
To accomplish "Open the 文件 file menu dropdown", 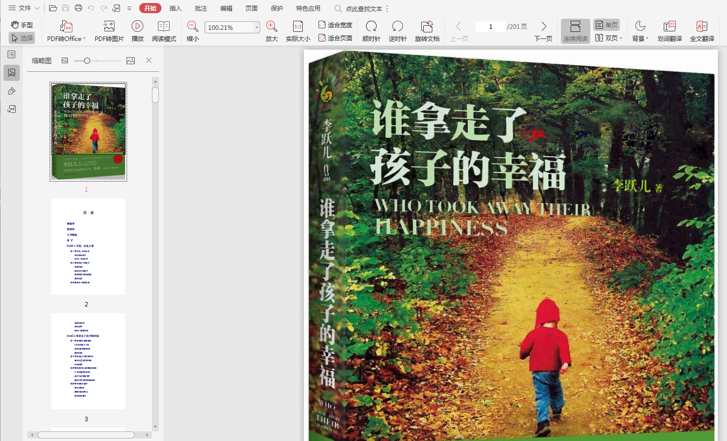I will point(24,8).
